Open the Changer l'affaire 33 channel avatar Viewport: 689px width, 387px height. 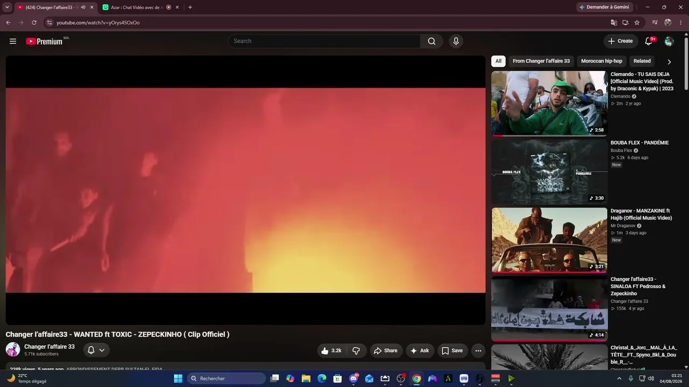(x=13, y=350)
